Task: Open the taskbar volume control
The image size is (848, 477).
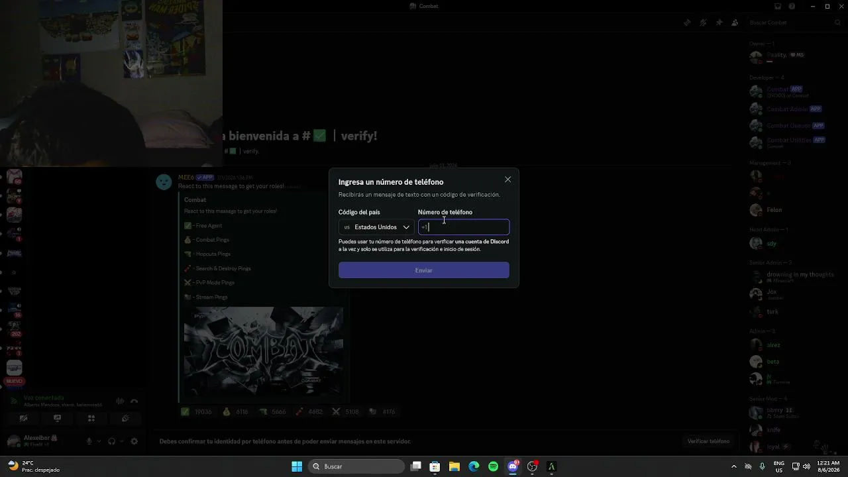Action: click(806, 466)
